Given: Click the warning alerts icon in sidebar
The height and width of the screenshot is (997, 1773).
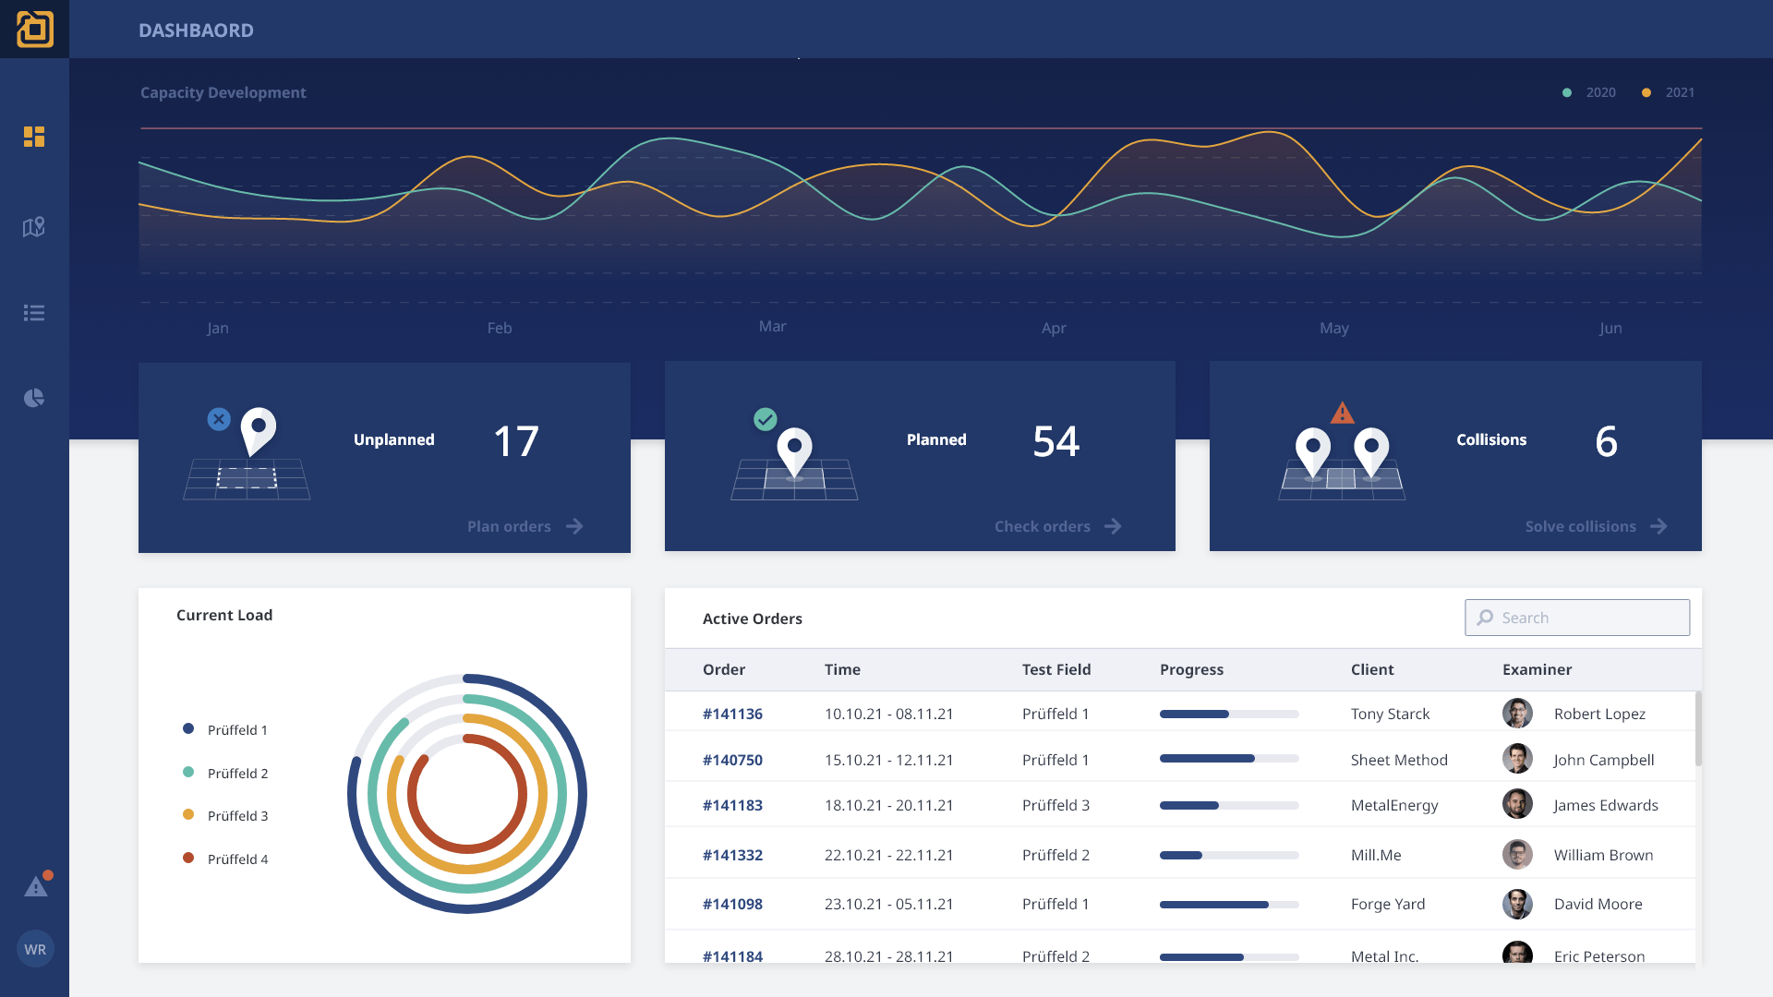Looking at the screenshot, I should coord(35,887).
